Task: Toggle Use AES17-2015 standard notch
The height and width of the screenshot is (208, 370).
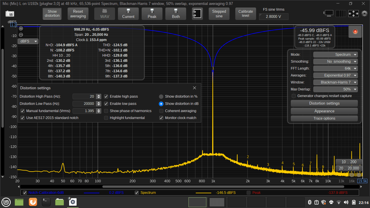Action: [23, 118]
